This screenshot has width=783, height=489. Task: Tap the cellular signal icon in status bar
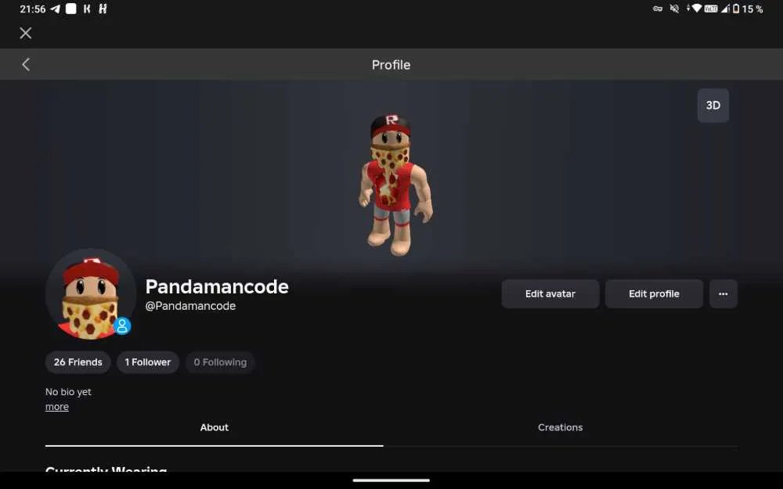[724, 9]
